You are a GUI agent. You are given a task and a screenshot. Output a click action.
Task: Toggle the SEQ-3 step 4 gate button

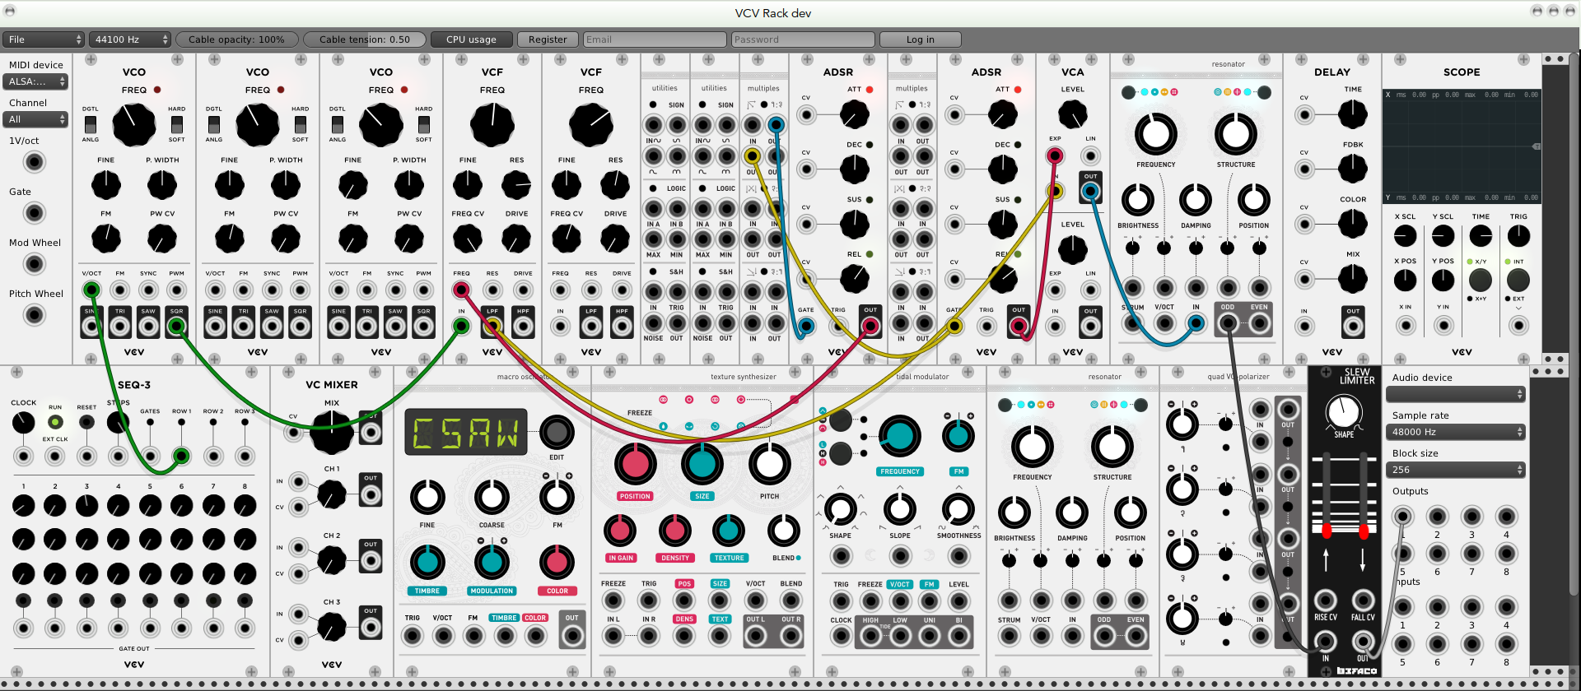[118, 601]
